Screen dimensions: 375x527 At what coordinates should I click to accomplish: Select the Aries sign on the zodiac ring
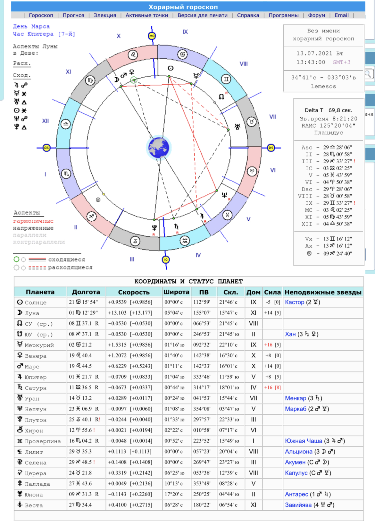pyautogui.click(x=252, y=172)
